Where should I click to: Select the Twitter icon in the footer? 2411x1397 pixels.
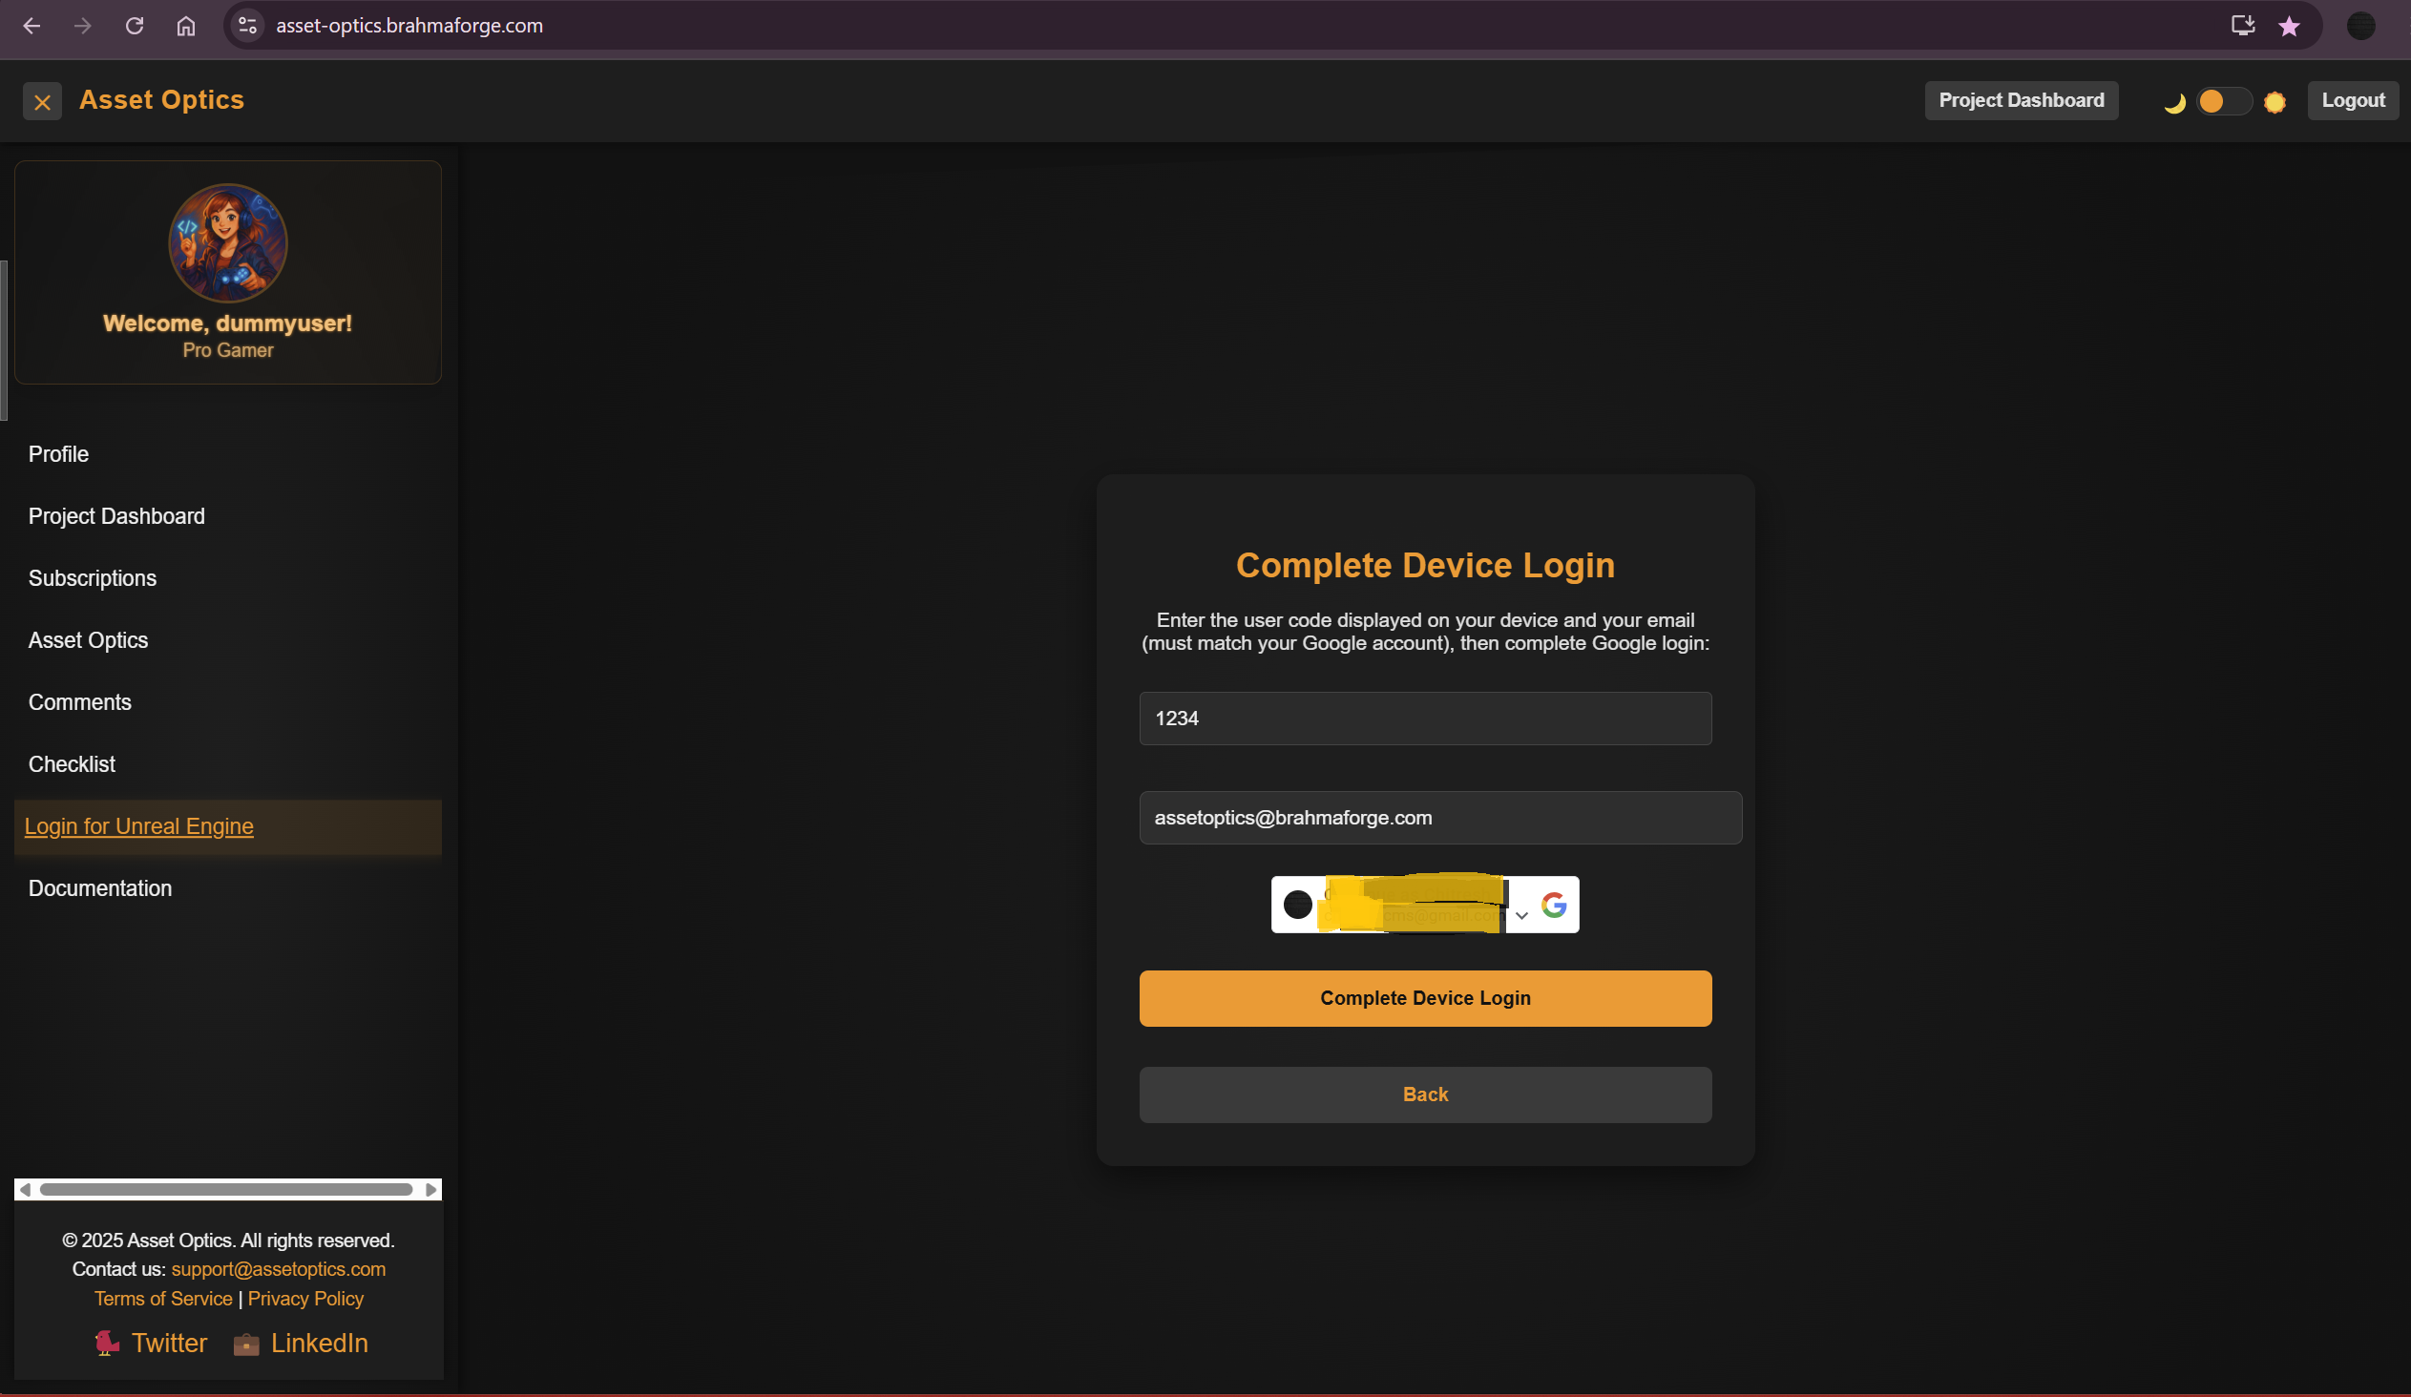(x=105, y=1344)
